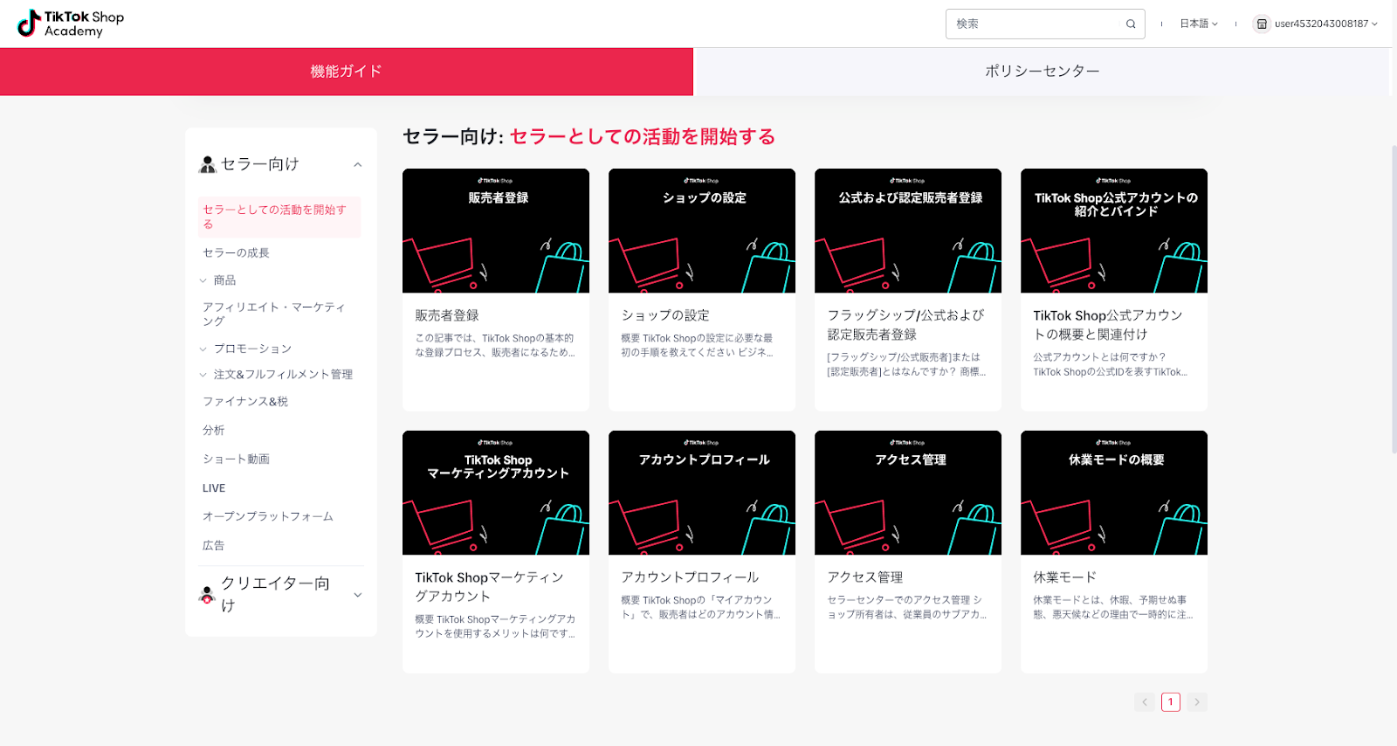1397x746 pixels.
Task: Click the creator icon next to クリエイター向け
Action: [x=207, y=595]
